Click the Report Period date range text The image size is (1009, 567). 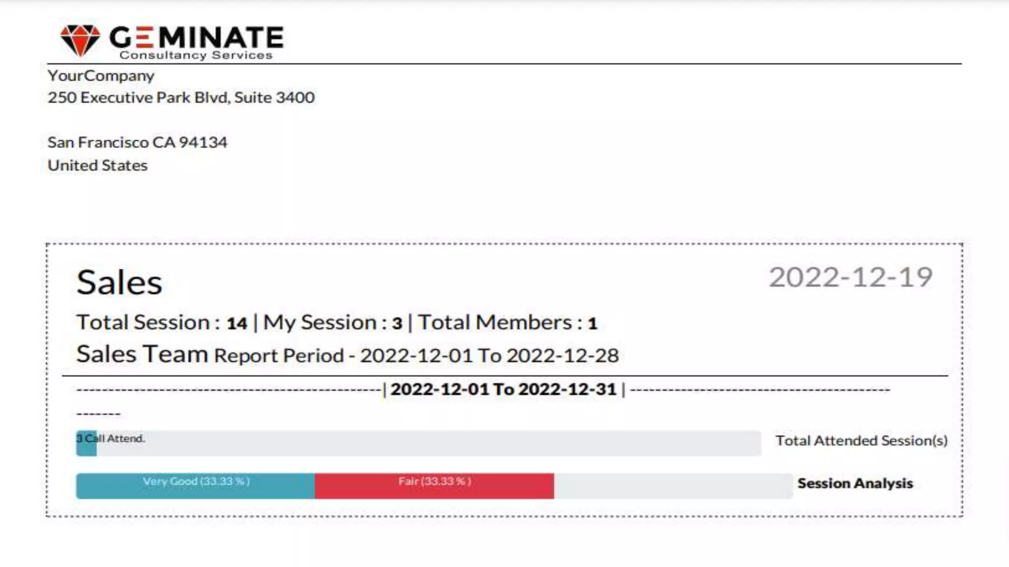416,355
